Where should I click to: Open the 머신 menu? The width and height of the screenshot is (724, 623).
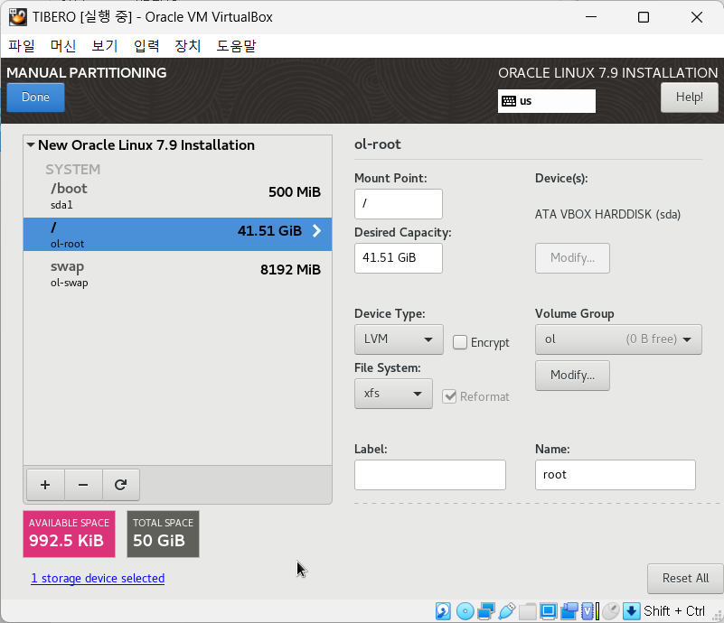tap(63, 46)
